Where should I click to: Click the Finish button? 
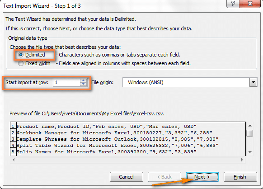click(x=240, y=177)
